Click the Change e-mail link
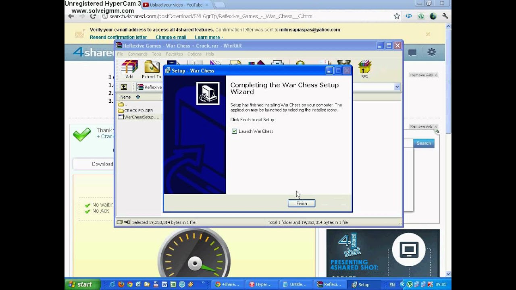516x290 pixels. click(171, 37)
